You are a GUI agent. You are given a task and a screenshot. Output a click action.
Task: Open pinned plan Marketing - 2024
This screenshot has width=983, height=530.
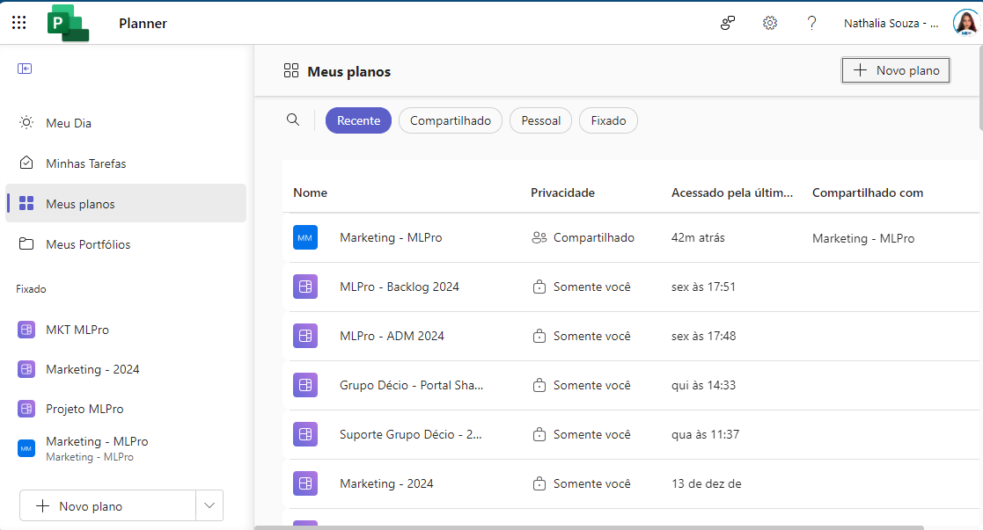pyautogui.click(x=92, y=369)
